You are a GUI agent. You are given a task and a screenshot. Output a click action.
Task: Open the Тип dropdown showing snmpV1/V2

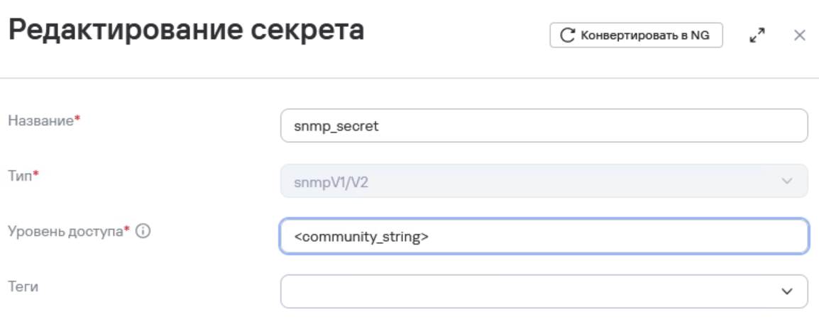click(544, 181)
